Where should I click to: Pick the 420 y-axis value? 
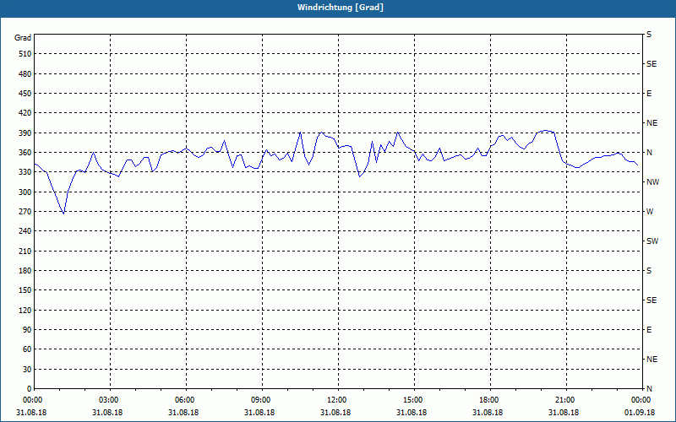coord(25,113)
